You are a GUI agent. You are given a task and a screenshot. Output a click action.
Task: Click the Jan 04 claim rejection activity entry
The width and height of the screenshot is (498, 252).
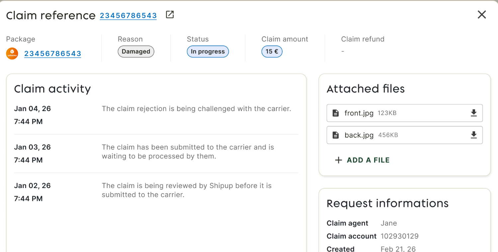tap(156, 115)
